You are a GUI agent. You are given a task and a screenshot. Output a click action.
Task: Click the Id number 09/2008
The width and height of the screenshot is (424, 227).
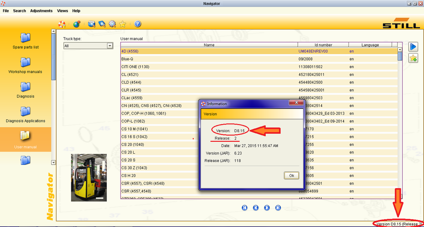click(x=305, y=59)
